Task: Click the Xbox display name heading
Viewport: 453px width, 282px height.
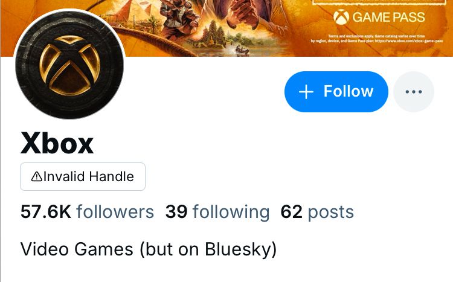Action: 57,143
